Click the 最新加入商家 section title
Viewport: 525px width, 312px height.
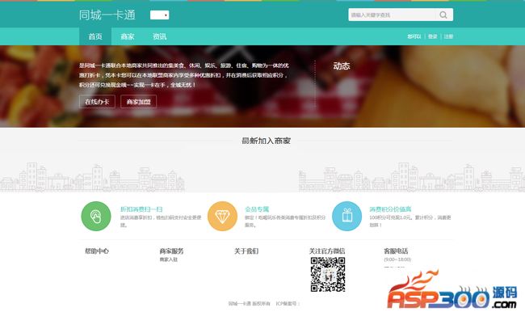(x=267, y=141)
